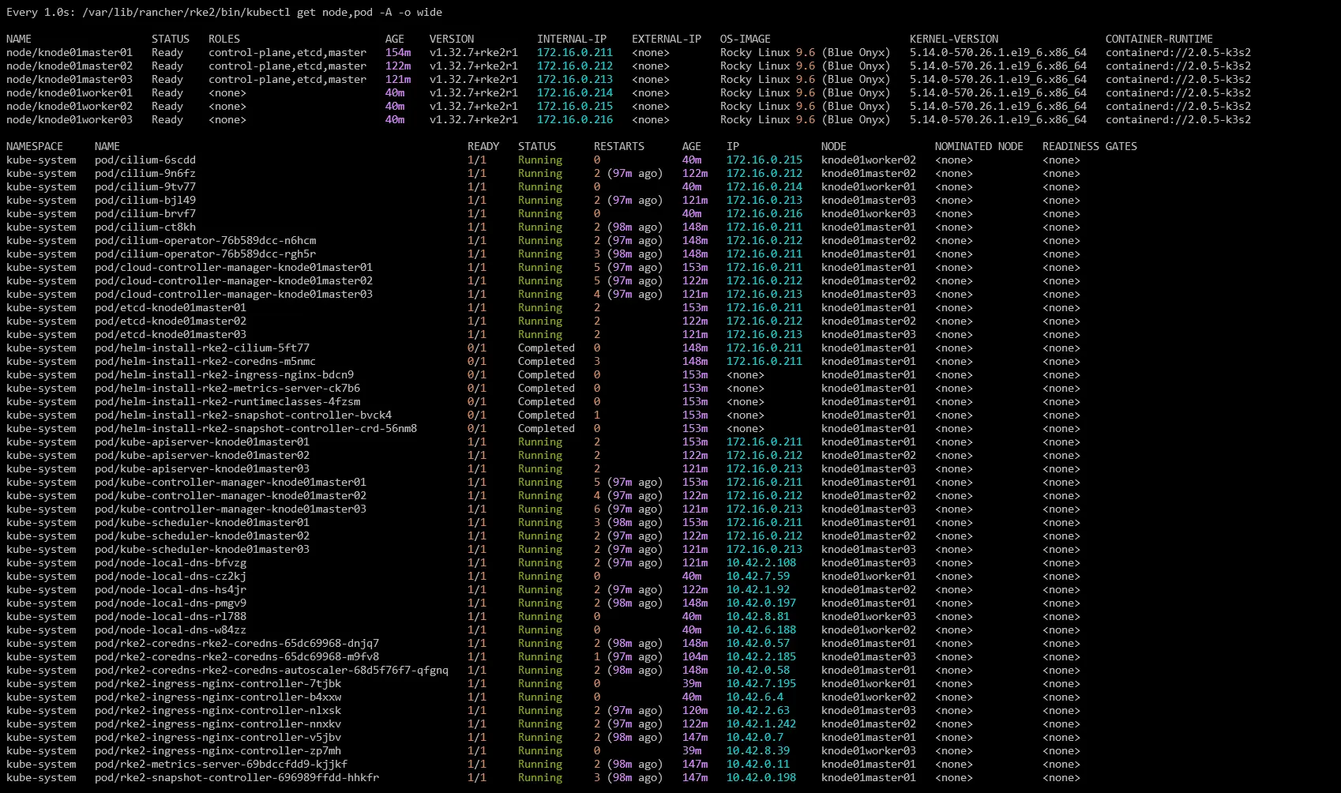Image resolution: width=1341 pixels, height=793 pixels.
Task: Click the watch command header line
Action: [224, 12]
